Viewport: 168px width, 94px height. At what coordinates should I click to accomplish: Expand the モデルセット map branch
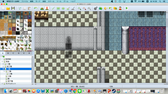[x=2, y=84]
